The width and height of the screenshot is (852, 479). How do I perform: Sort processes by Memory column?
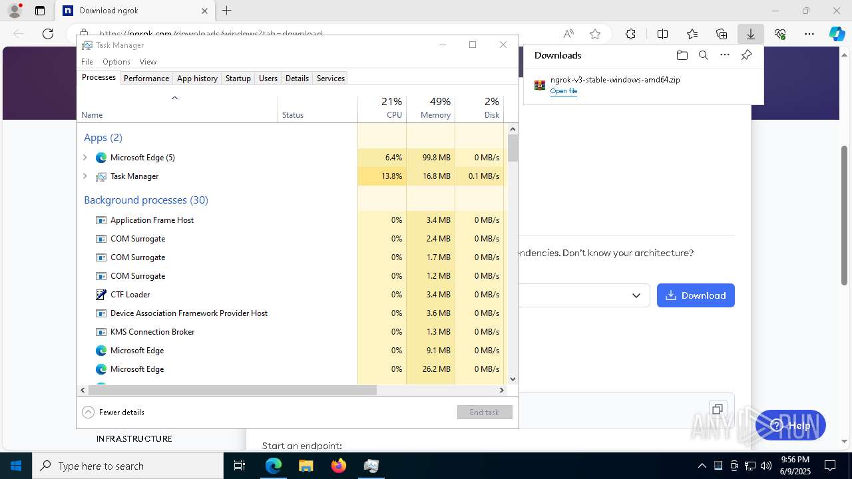pyautogui.click(x=431, y=109)
